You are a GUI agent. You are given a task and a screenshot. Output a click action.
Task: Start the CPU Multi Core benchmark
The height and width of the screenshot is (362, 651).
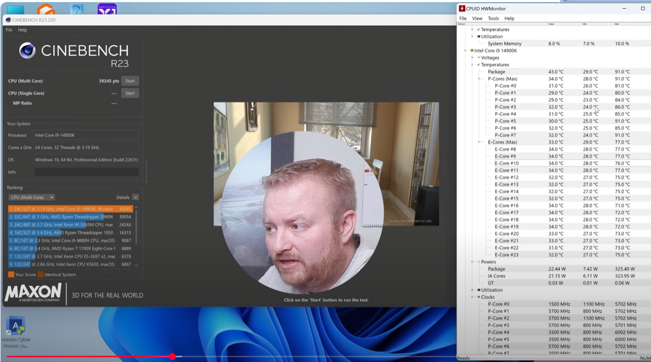pos(130,81)
